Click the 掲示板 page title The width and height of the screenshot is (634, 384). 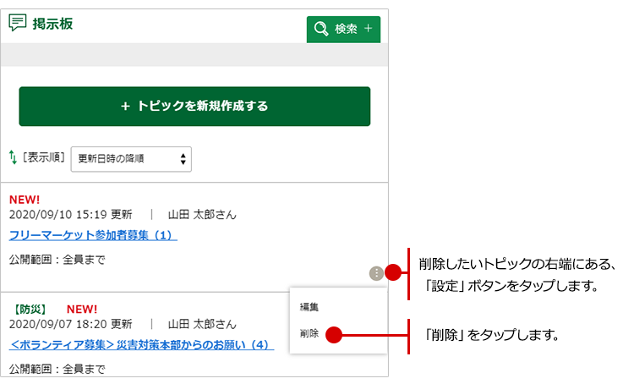[x=52, y=24]
